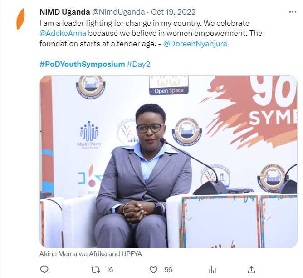Retweet this post using the arrows icon
The width and height of the screenshot is (303, 278).
pyautogui.click(x=95, y=269)
